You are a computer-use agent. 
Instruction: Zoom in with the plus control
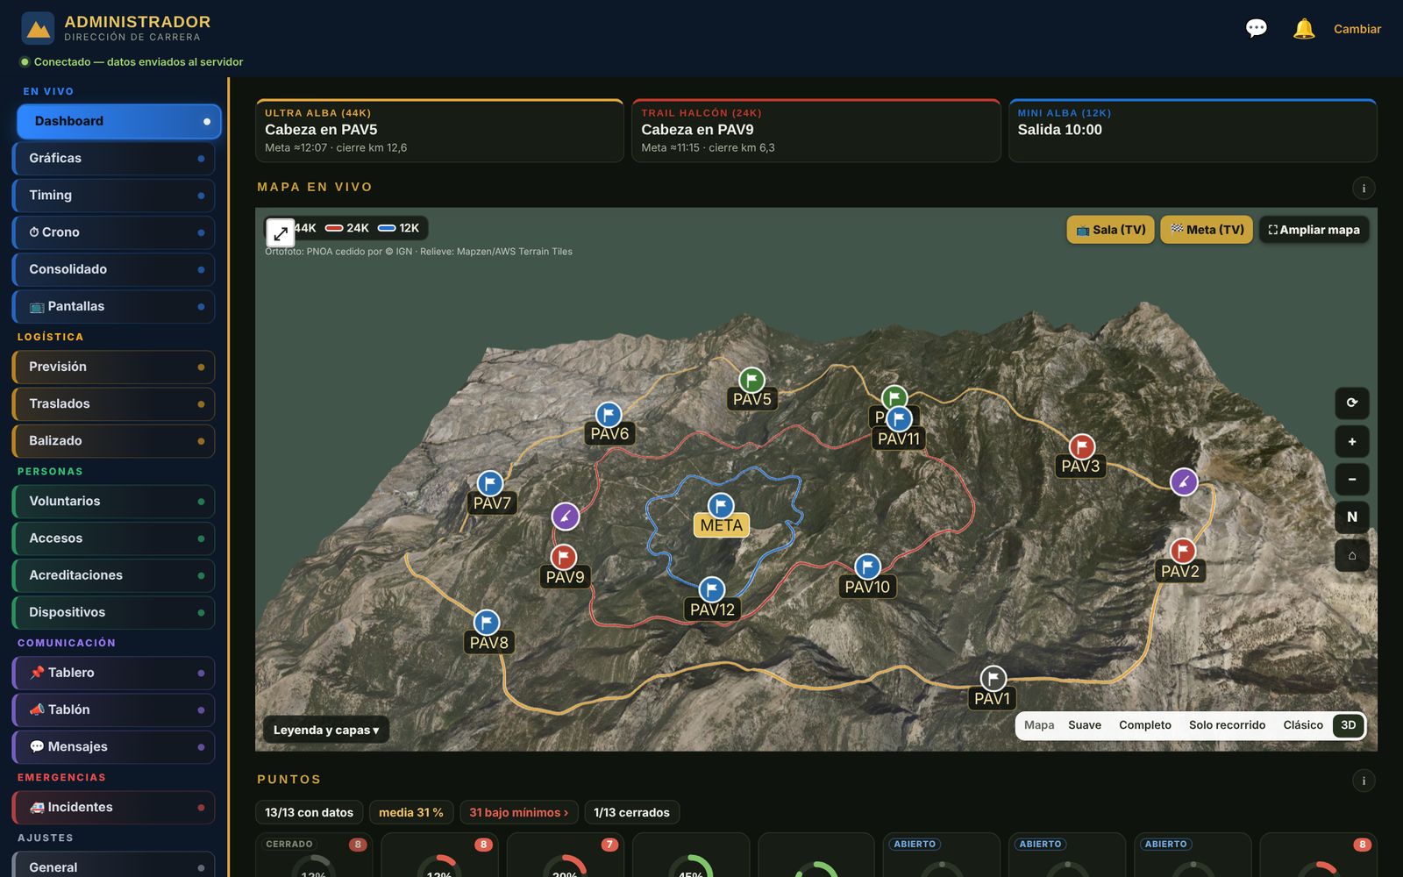click(1352, 441)
